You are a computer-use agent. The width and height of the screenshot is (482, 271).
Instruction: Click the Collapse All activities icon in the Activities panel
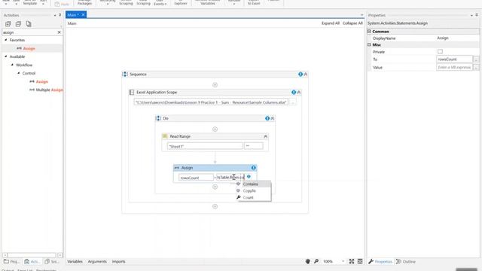click(18, 24)
